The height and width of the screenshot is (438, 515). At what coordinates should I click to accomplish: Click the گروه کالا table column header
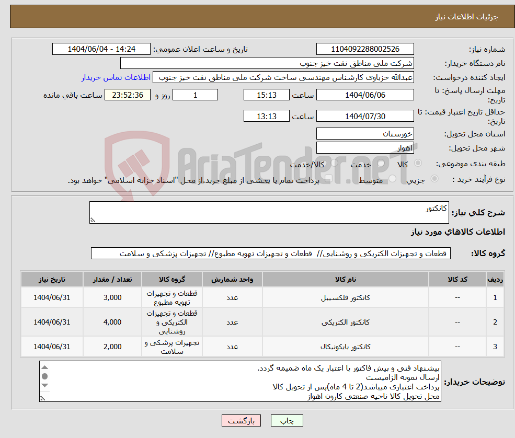172,280
